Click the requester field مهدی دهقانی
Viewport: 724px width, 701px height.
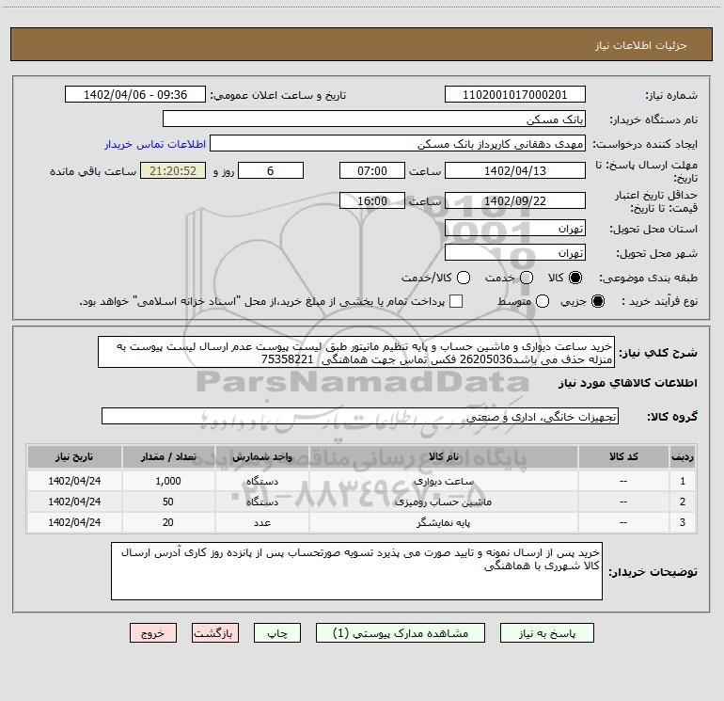398,144
